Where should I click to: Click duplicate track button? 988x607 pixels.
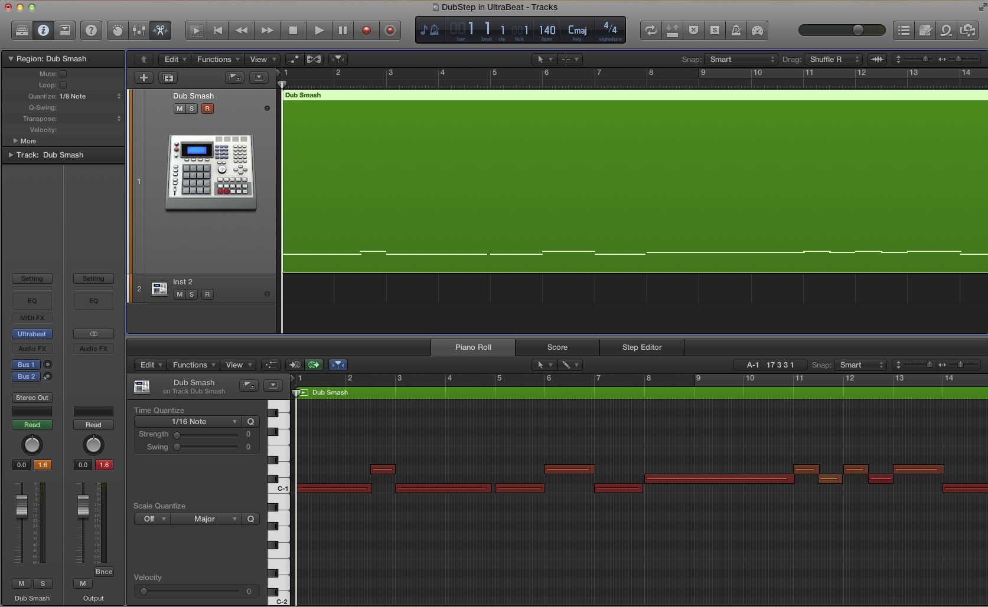168,78
